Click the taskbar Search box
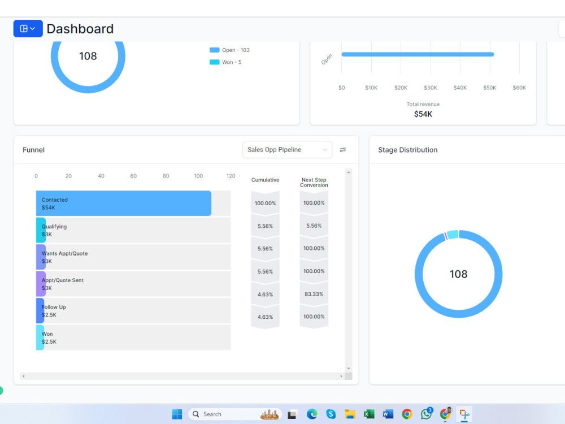Viewport: 565px width, 424px height. pyautogui.click(x=235, y=414)
